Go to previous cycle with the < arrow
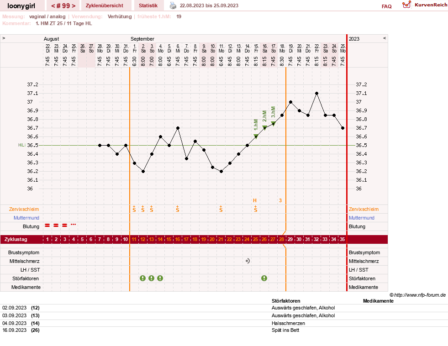448x346 pixels. click(x=54, y=6)
